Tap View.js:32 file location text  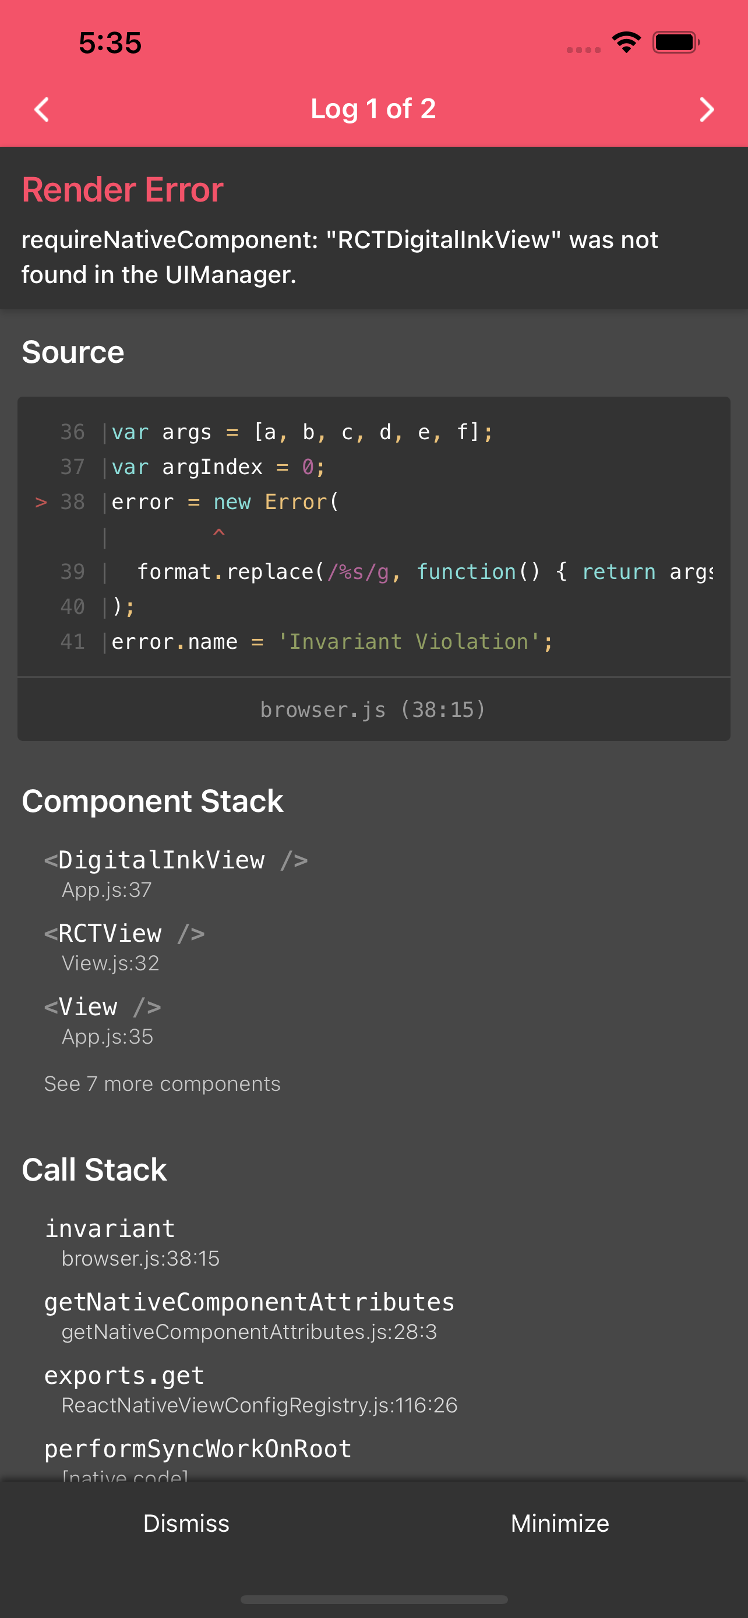(111, 963)
